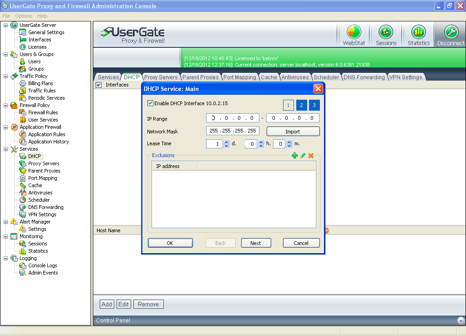Close the DHCP Service dialog
Image resolution: width=466 pixels, height=336 pixels.
(318, 89)
